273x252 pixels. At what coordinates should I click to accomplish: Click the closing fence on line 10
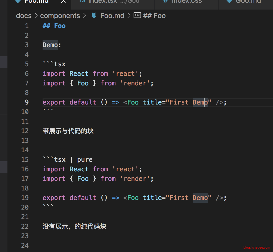(48, 110)
